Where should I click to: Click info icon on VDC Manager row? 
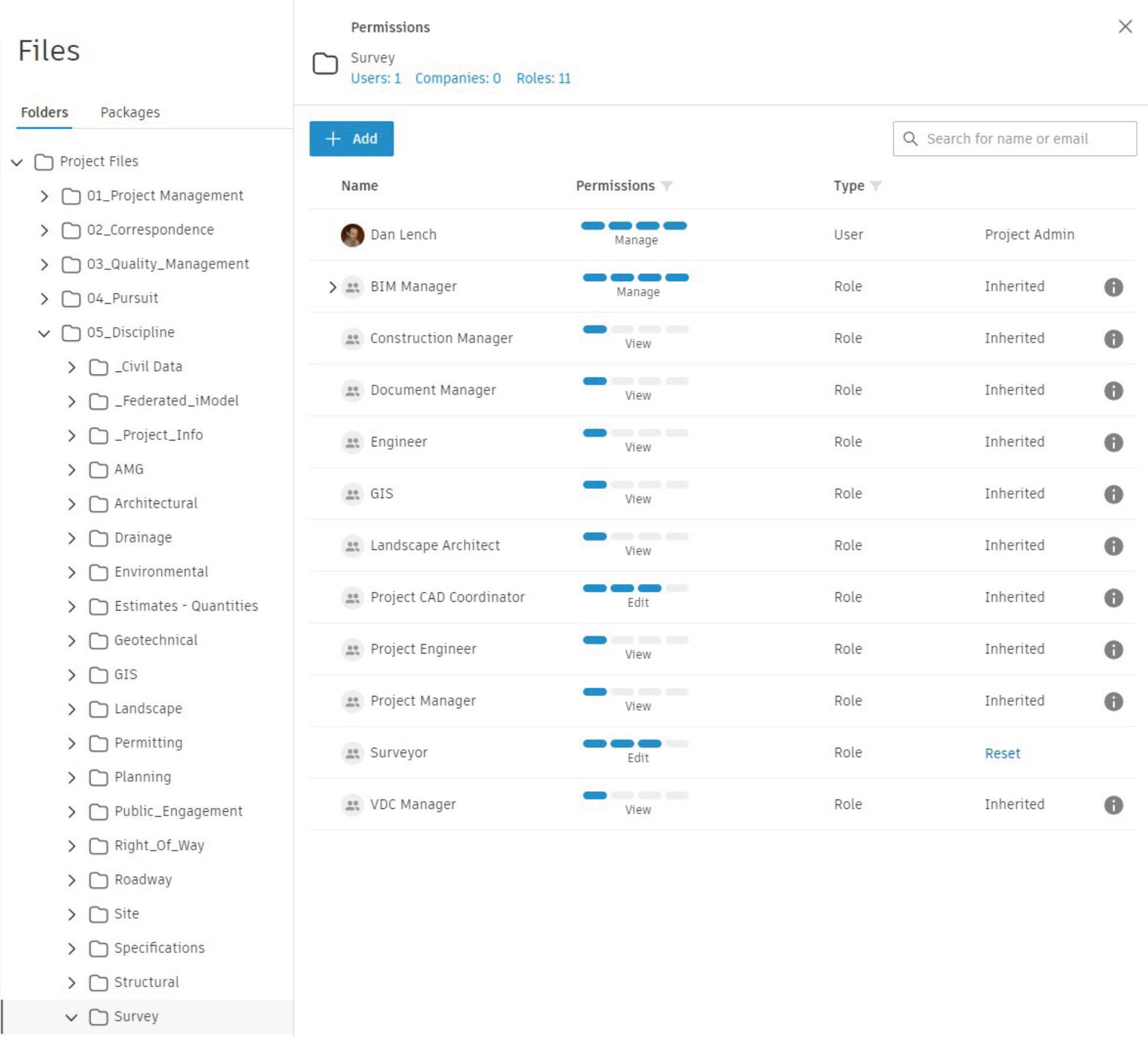pyautogui.click(x=1113, y=805)
